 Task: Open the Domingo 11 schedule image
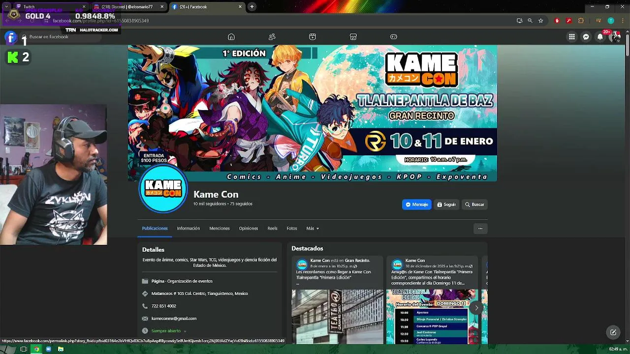click(432, 317)
